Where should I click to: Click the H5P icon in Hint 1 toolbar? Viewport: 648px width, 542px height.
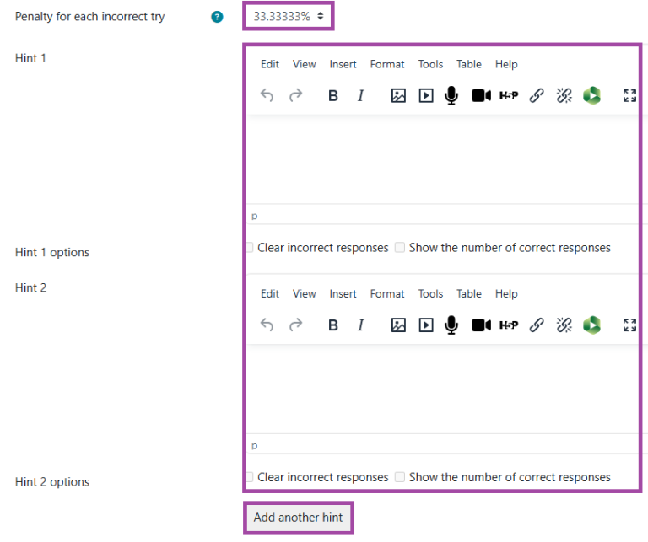(509, 96)
